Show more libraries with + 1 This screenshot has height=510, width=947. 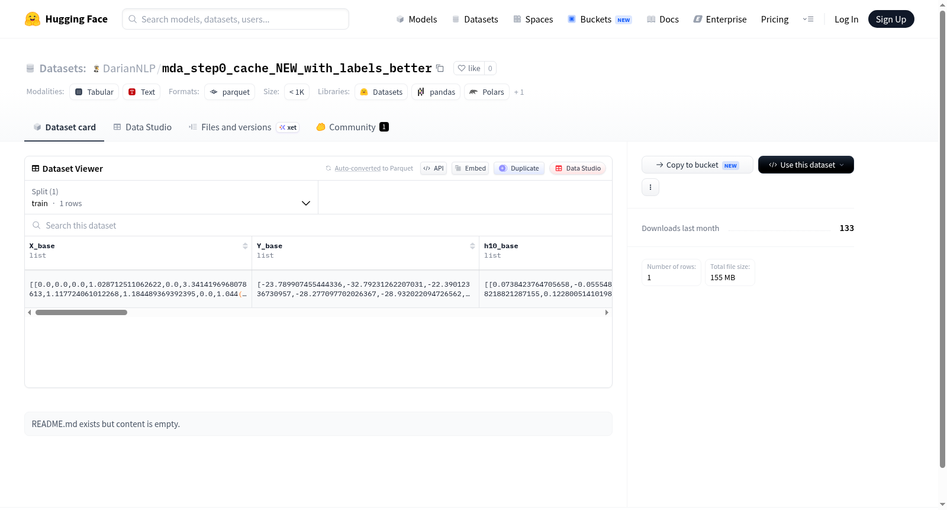click(x=519, y=92)
